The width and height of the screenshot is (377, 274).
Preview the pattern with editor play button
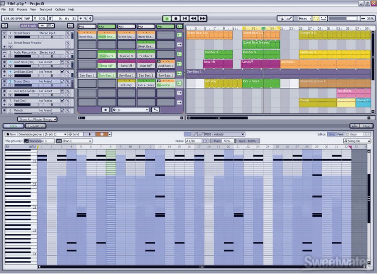coord(89,134)
